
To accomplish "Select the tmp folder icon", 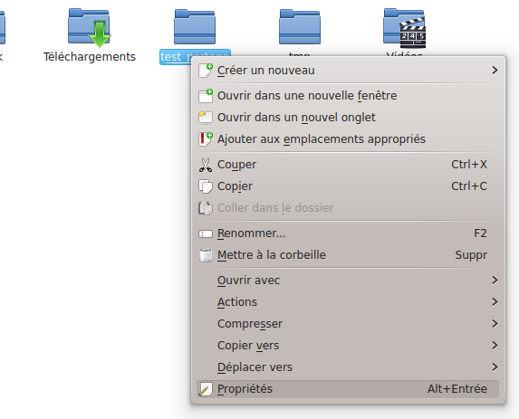I will point(300,27).
